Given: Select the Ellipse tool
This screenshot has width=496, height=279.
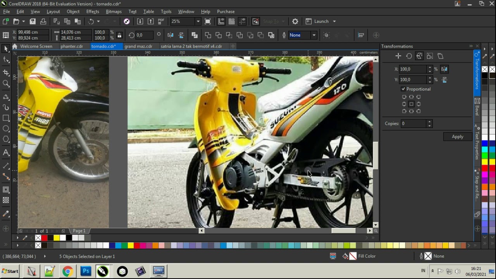Looking at the screenshot, I should pos(6,129).
